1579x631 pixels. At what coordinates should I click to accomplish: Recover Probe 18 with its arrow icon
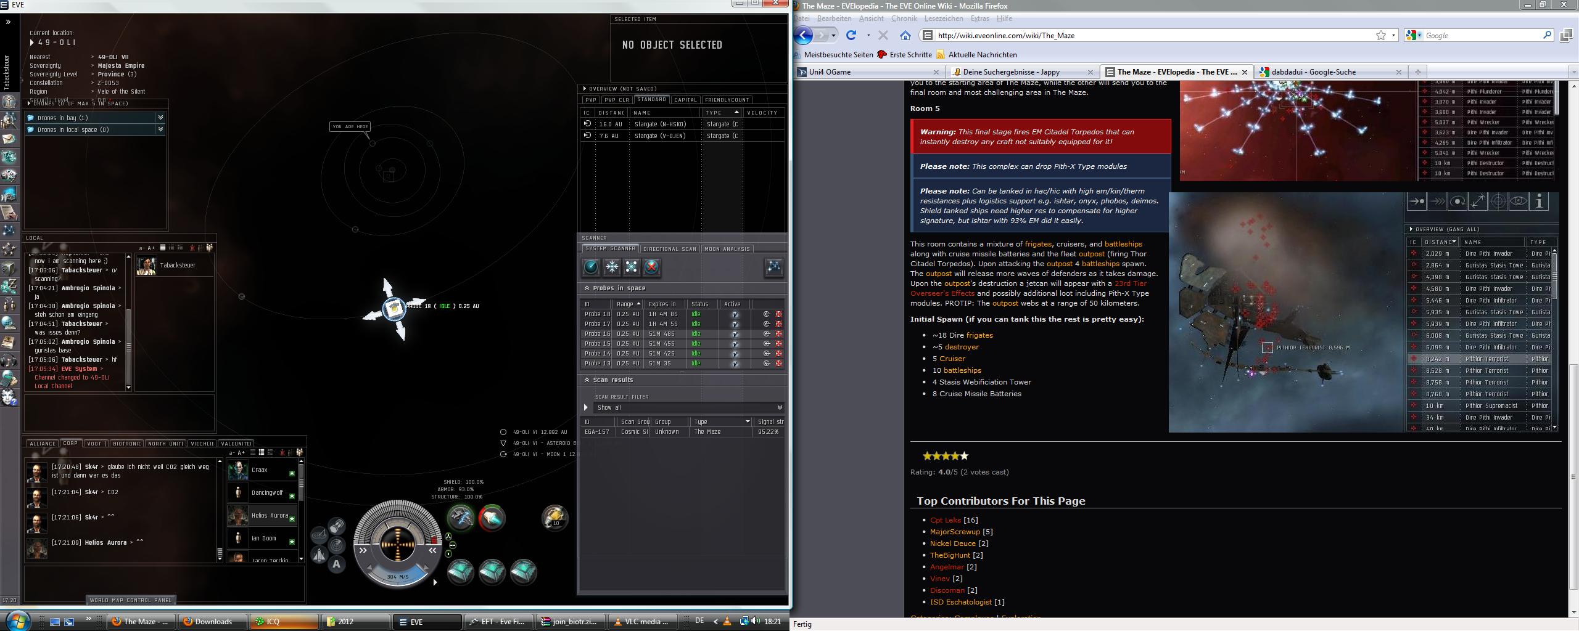coord(767,314)
